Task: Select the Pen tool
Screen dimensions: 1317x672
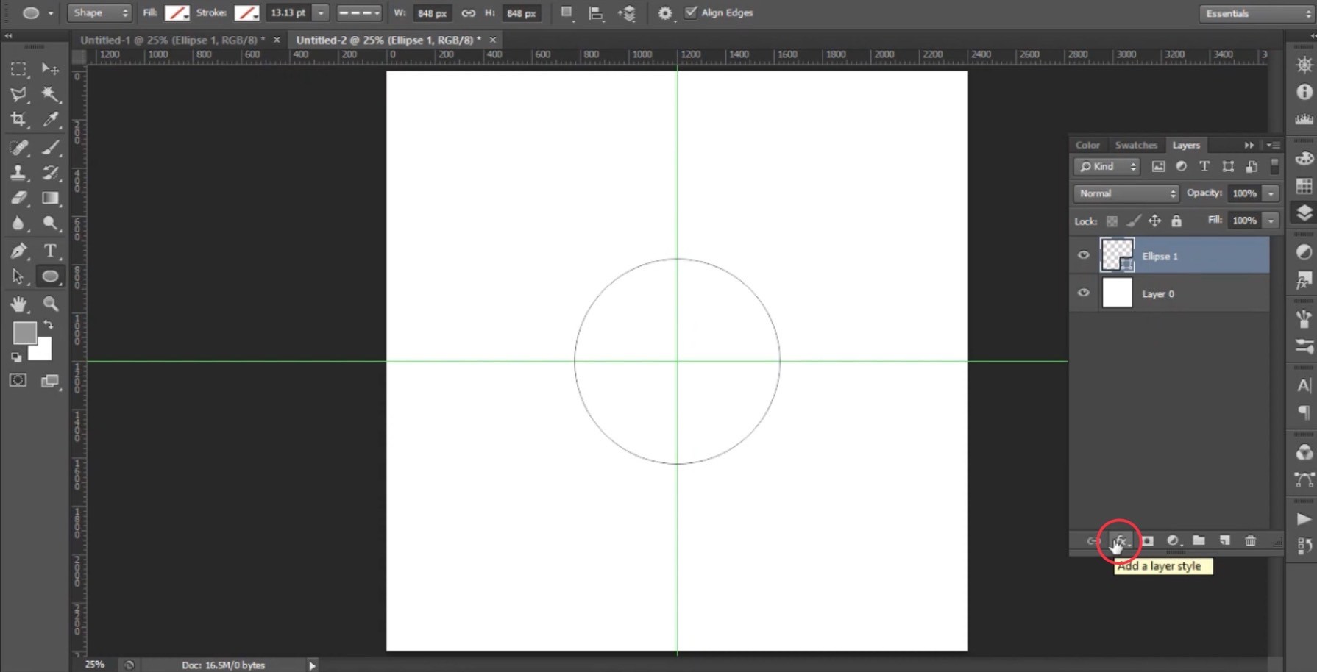Action: coord(18,251)
